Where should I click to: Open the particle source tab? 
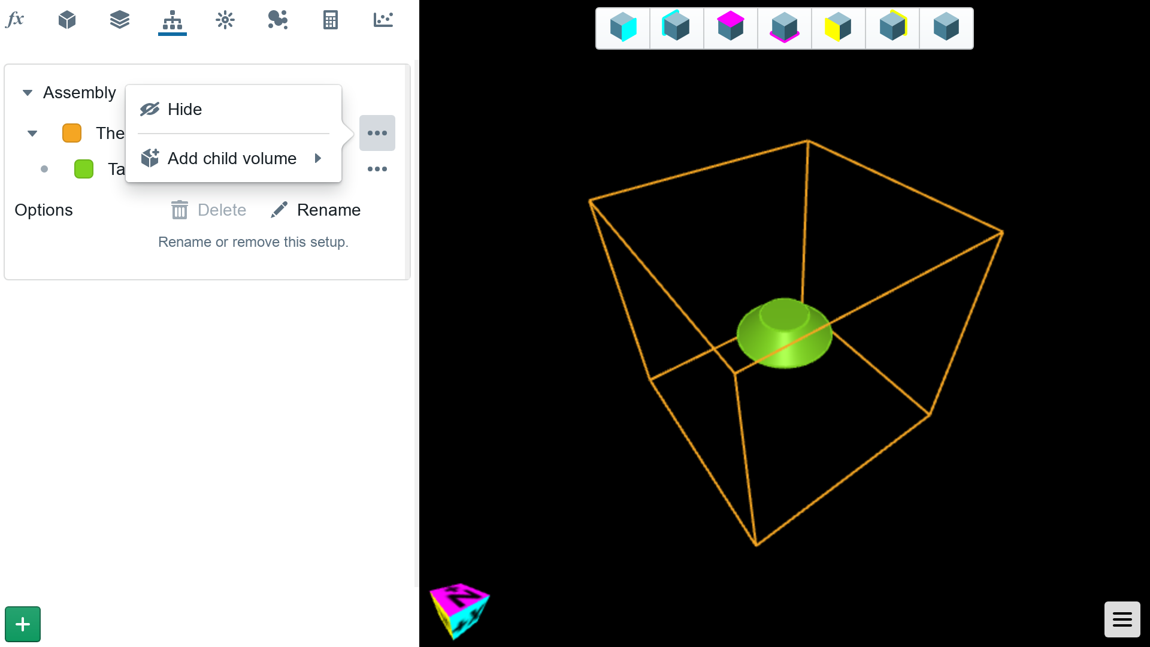pos(225,20)
